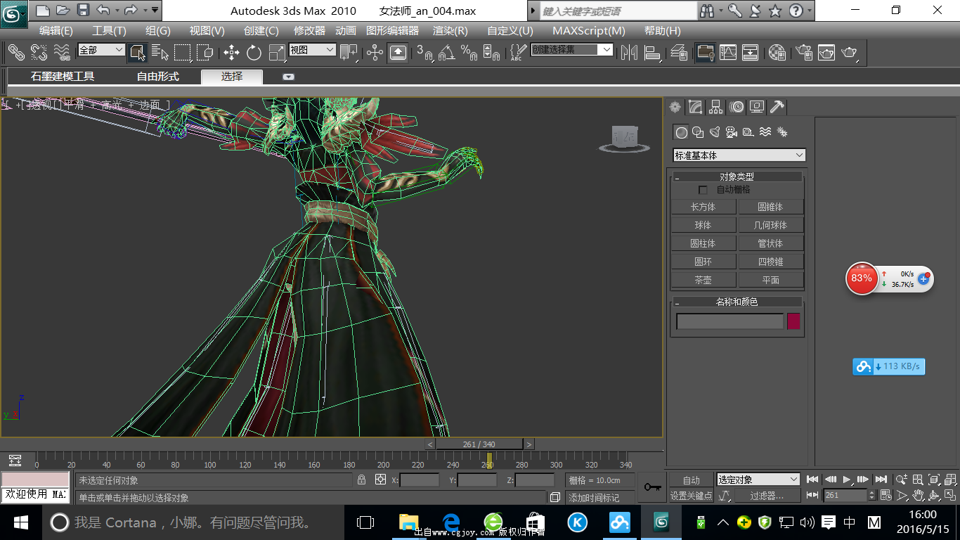
Task: Open Edit Named Selection Sets
Action: tap(518, 52)
